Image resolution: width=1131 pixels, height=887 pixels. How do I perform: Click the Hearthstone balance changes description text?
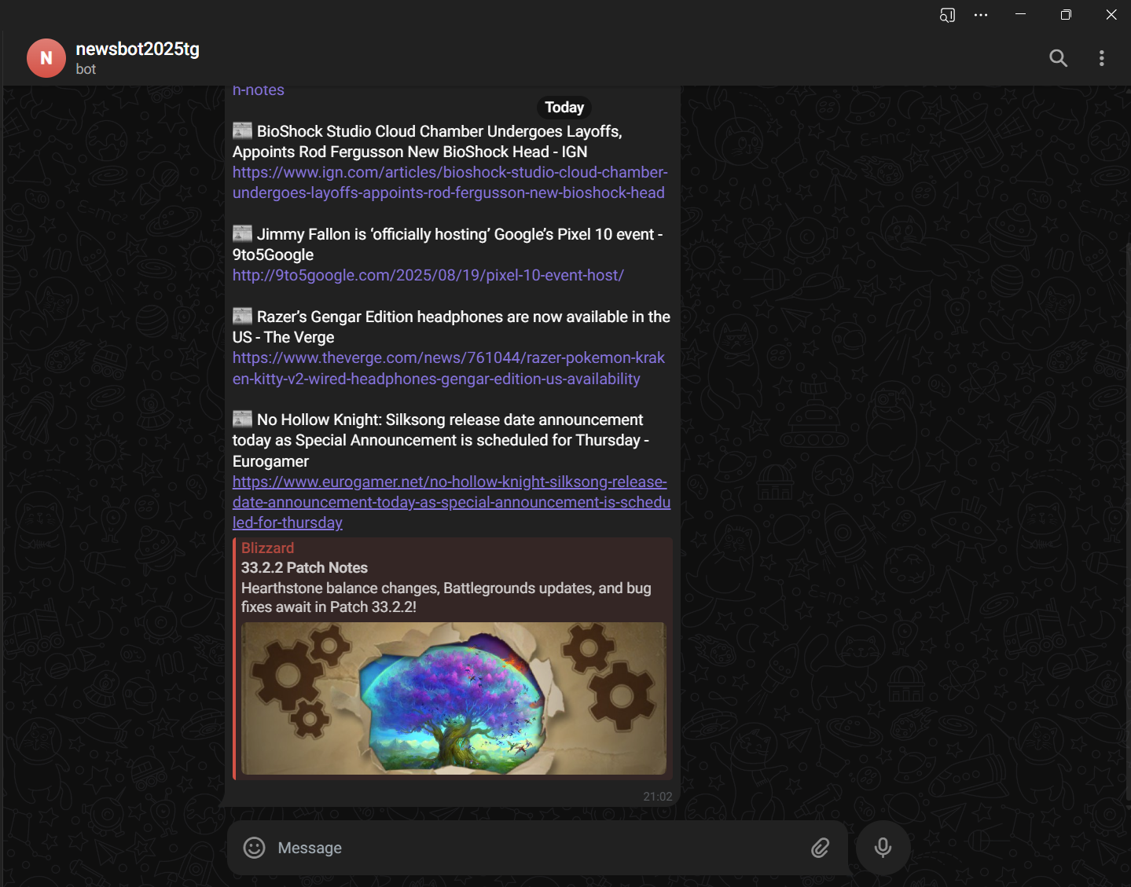coord(446,598)
